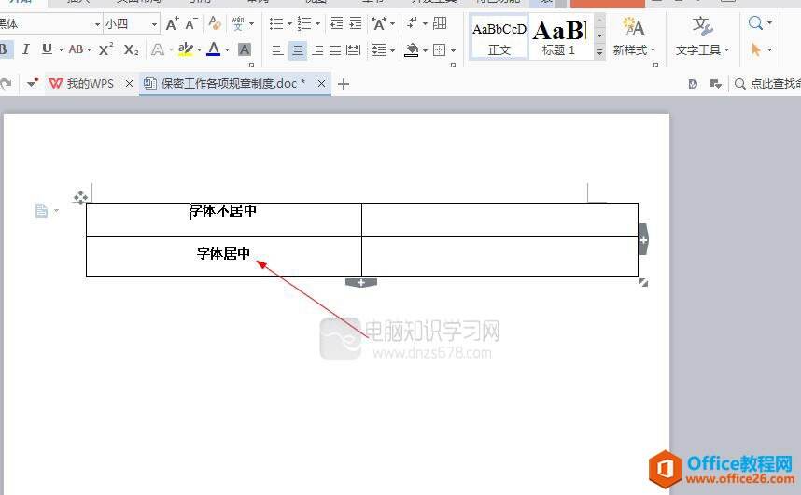Image resolution: width=801 pixels, height=495 pixels.
Task: Add a column with right plus handle
Action: (643, 239)
